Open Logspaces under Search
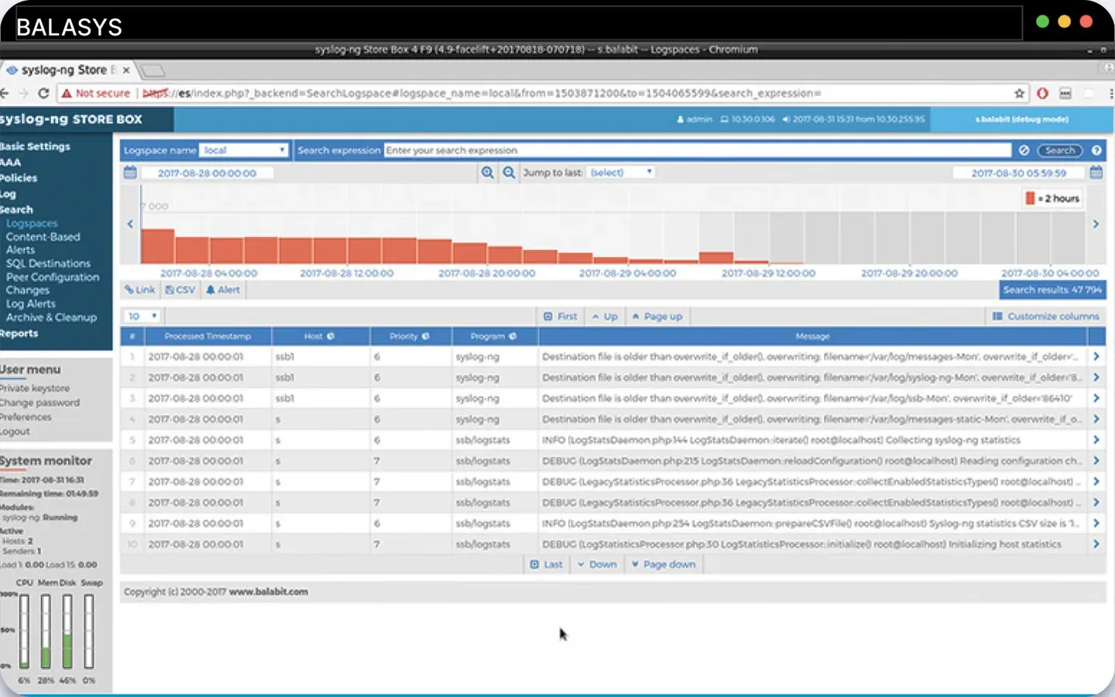The image size is (1115, 697). point(32,223)
